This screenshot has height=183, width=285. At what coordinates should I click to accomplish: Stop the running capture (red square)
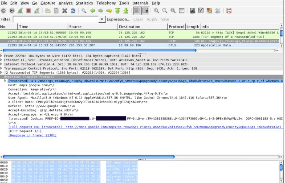coord(28,11)
